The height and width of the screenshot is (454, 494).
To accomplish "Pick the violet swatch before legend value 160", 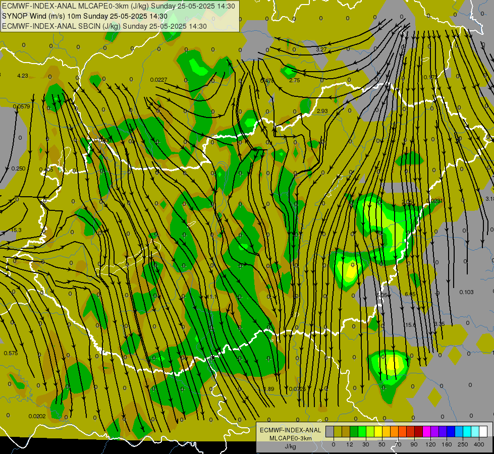I will pos(443,431).
